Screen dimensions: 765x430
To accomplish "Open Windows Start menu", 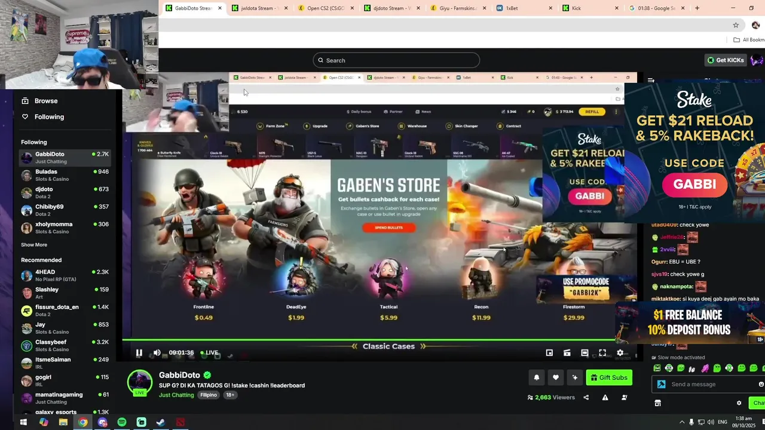I will [24, 422].
